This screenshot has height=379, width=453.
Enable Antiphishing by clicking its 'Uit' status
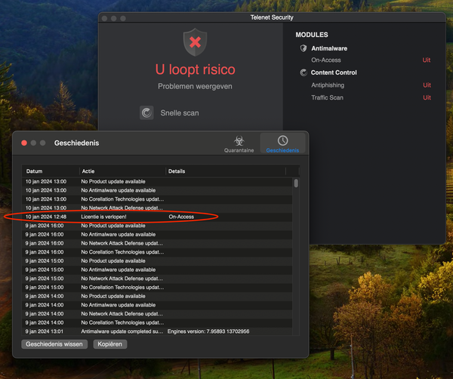(427, 85)
